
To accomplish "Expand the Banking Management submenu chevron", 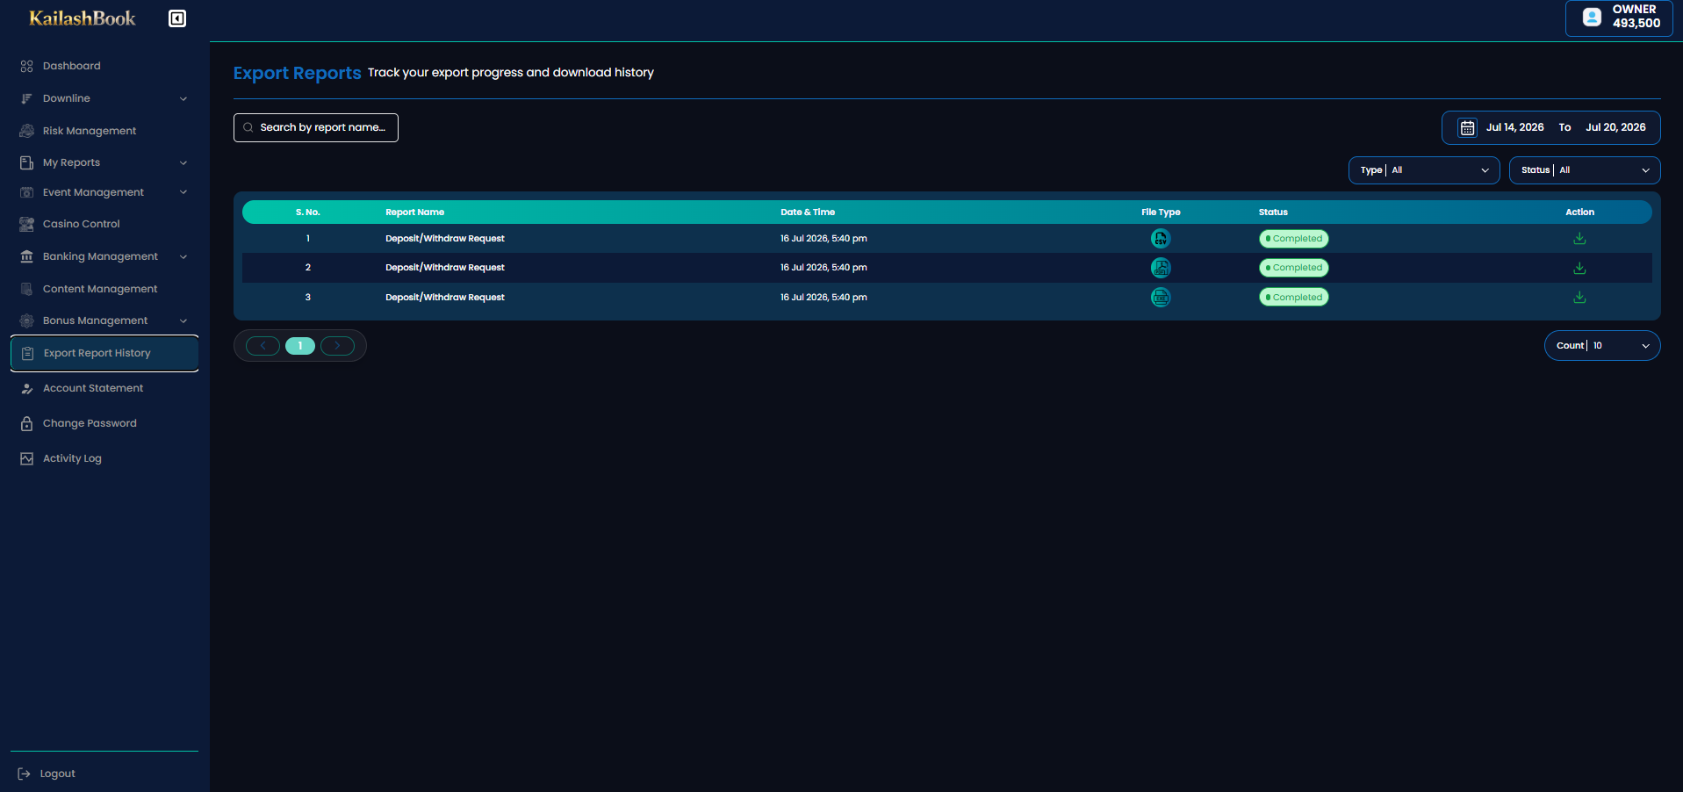I will (x=183, y=256).
